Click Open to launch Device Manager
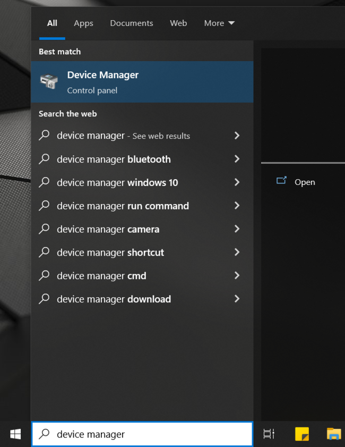 pyautogui.click(x=305, y=182)
